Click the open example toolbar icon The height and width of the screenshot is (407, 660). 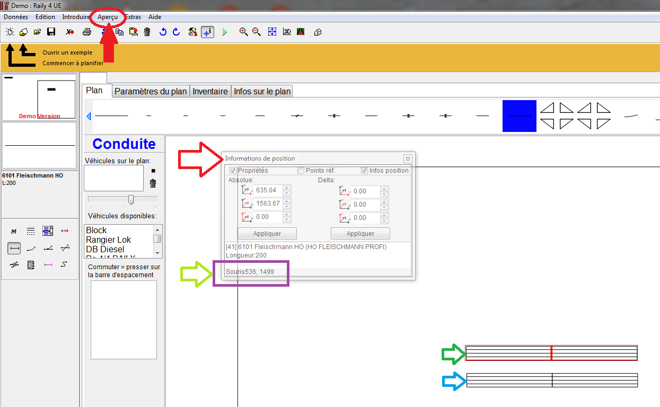coord(23,32)
